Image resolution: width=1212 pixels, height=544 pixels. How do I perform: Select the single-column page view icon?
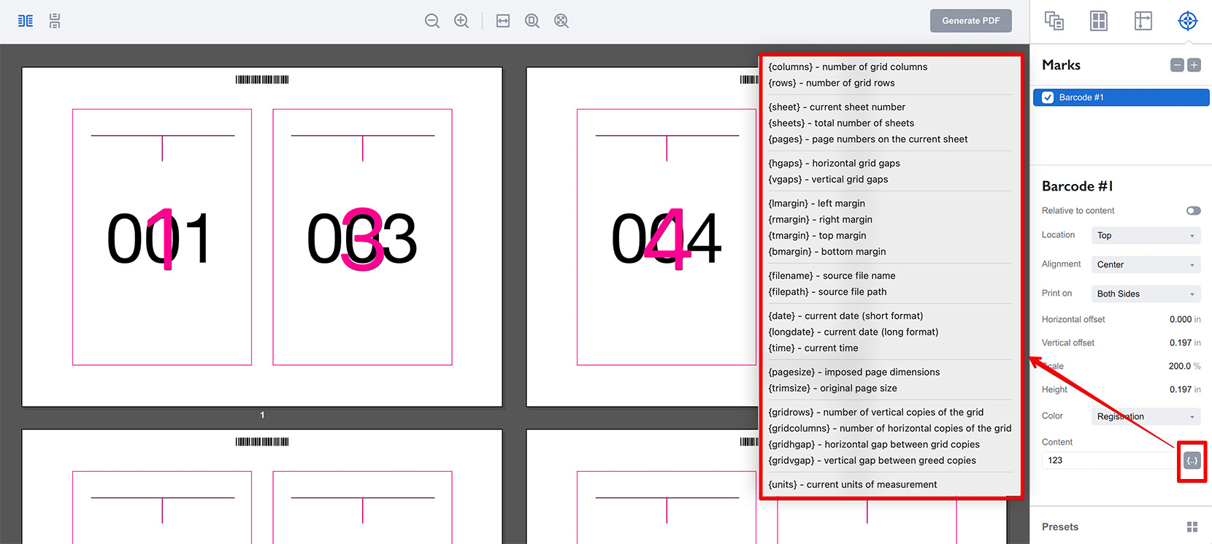(55, 21)
